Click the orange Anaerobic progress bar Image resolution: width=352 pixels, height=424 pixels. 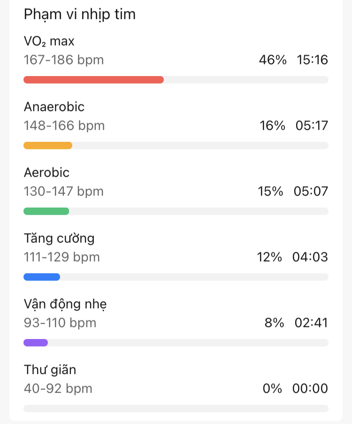pyautogui.click(x=48, y=146)
